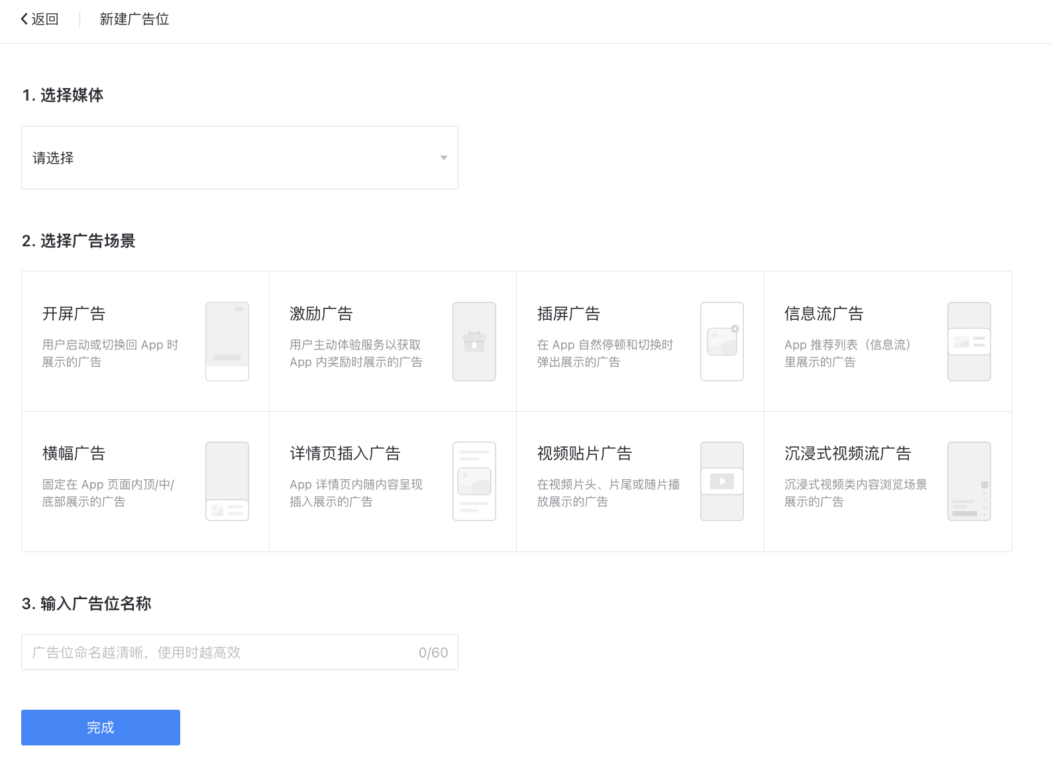
Task: Click the heading 1. 选择媒体
Action: pyautogui.click(x=63, y=95)
